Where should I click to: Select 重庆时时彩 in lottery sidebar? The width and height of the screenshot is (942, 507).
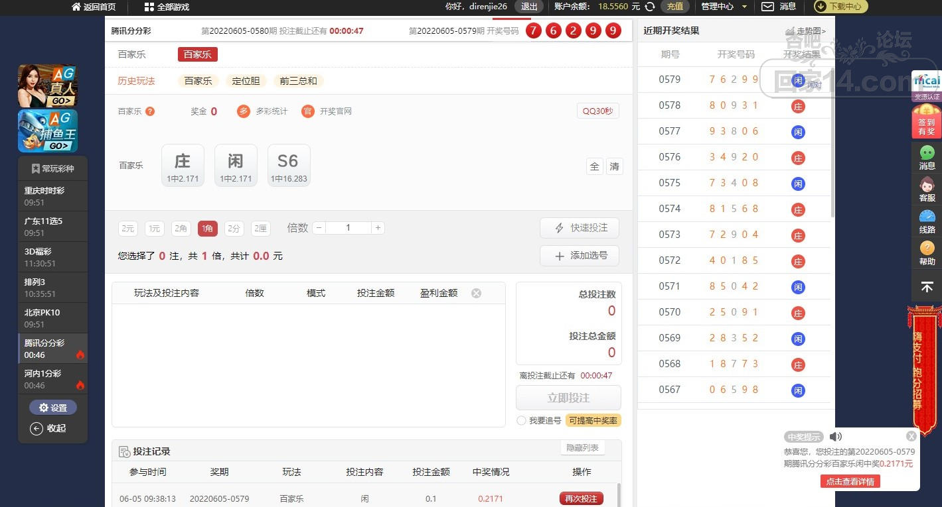(53, 196)
